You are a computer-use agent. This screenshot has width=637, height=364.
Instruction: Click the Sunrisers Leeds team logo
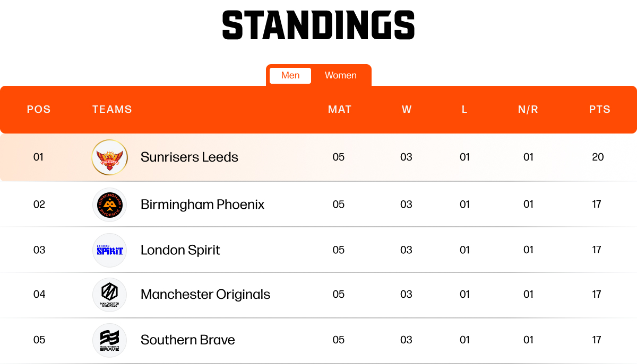pos(109,157)
